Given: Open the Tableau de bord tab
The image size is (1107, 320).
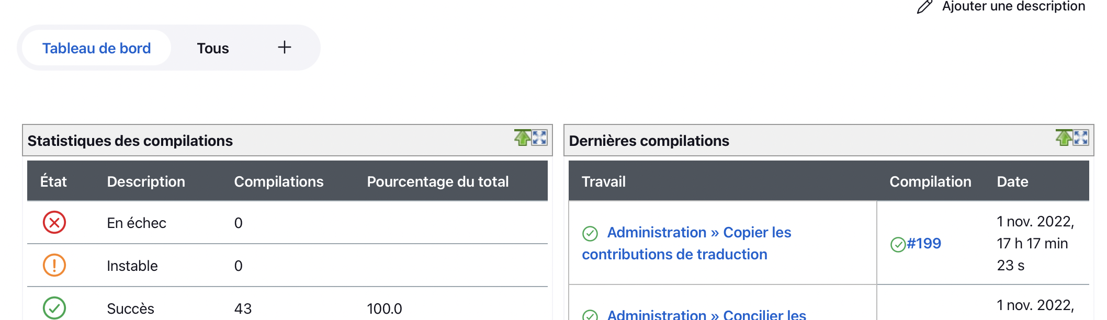Looking at the screenshot, I should pos(96,48).
